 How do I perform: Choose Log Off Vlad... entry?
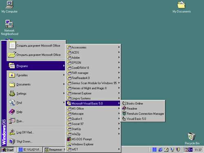tap(36, 132)
